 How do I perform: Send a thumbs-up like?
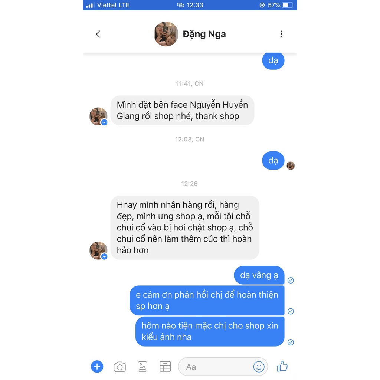[x=282, y=366]
